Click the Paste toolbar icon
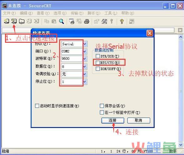Viewport: 184px width, 155px height. click(x=54, y=21)
